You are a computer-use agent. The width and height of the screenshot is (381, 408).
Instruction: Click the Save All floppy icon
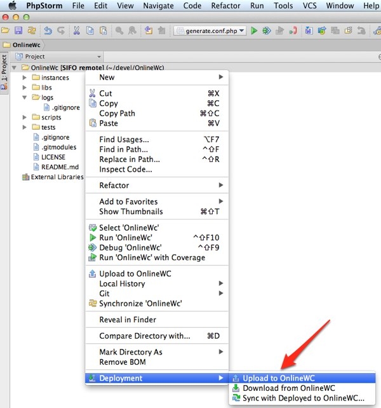click(18, 31)
